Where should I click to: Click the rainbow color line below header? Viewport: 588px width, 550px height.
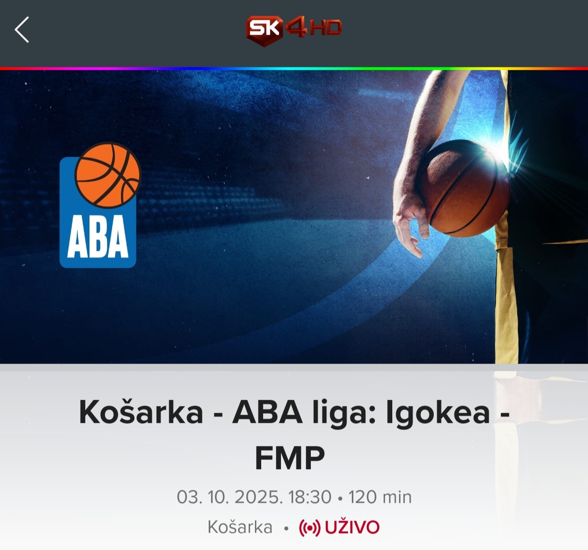pos(294,68)
